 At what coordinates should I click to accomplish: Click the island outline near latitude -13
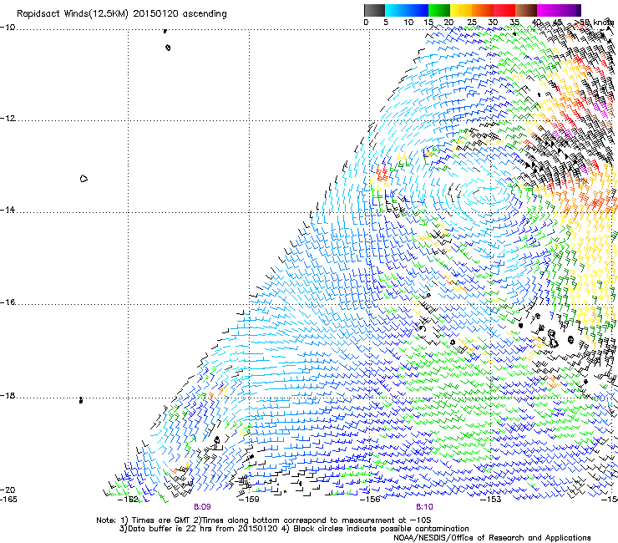[84, 179]
